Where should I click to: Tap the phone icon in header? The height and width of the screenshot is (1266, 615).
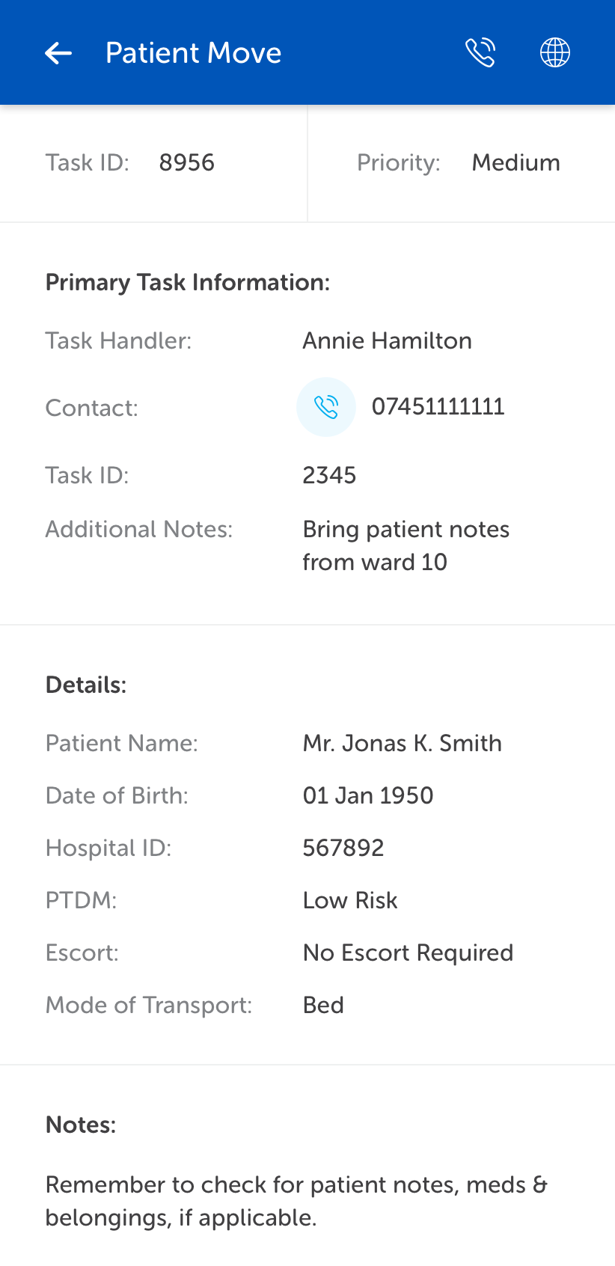point(480,52)
